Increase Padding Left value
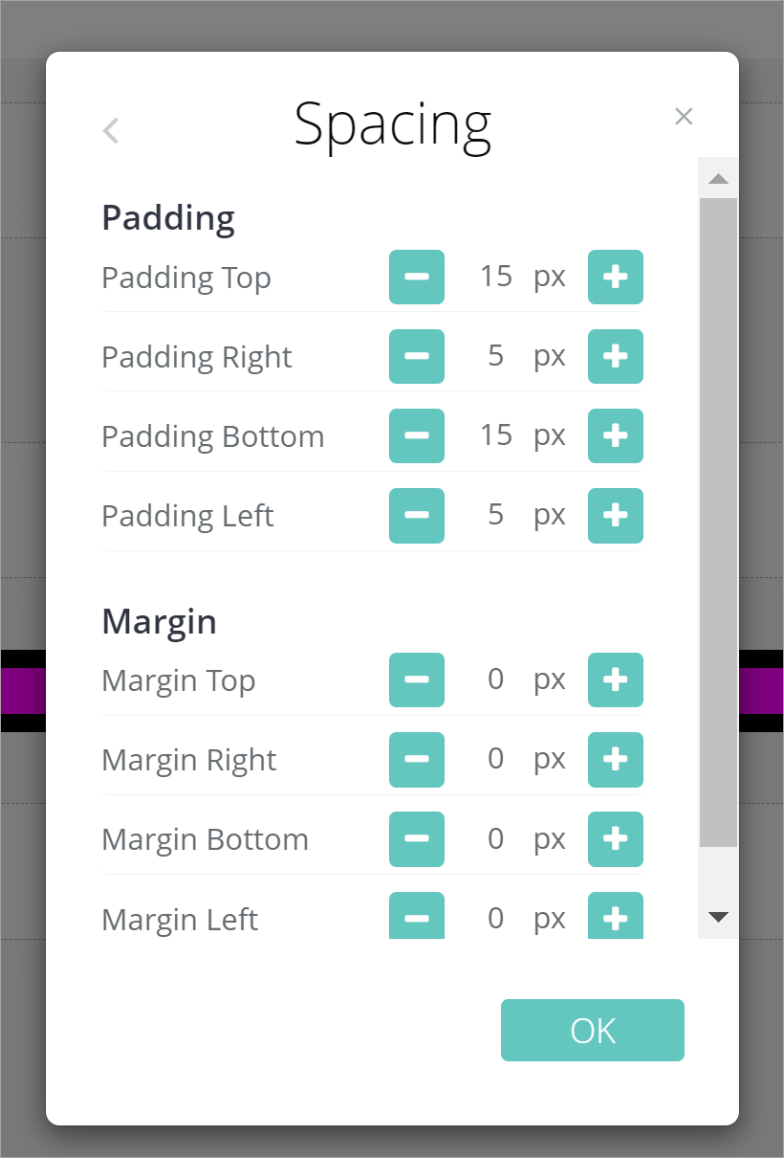The image size is (784, 1158). coord(616,516)
